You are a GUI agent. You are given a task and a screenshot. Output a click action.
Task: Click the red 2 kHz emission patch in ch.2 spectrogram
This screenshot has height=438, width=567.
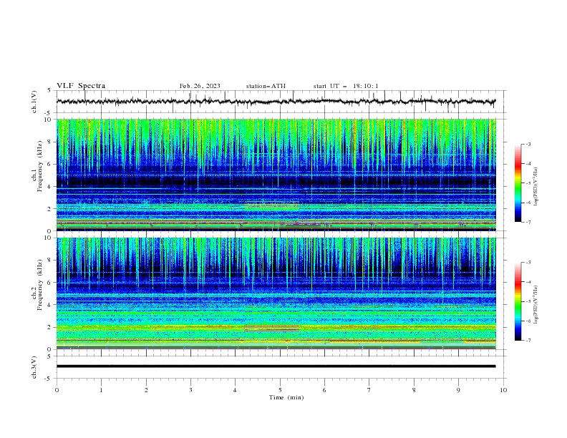click(272, 328)
